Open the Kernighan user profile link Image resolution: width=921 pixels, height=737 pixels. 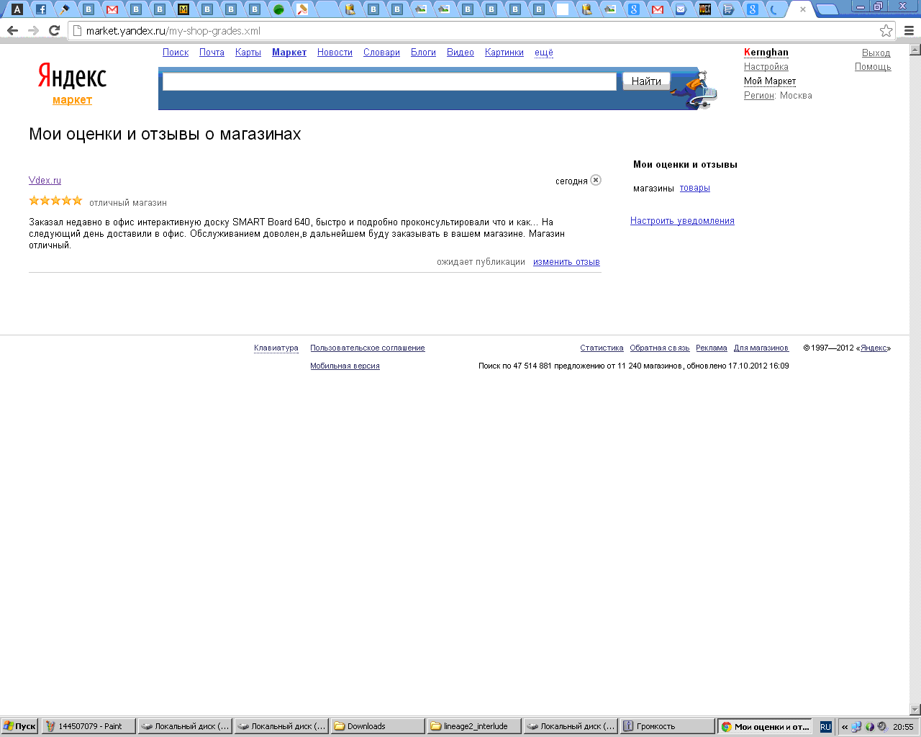coord(766,53)
